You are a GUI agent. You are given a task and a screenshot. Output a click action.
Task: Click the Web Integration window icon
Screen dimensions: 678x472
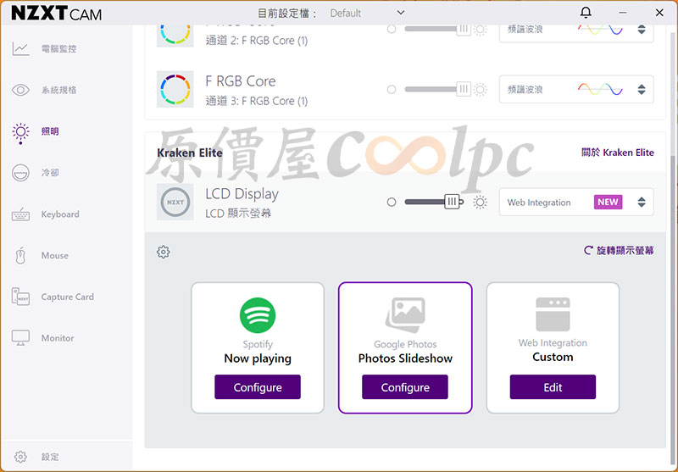(x=553, y=314)
